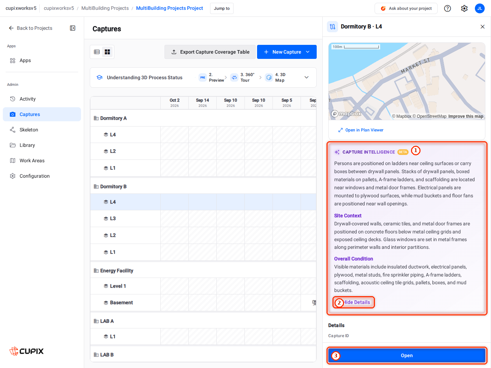
Task: Click the Sep 14 2026 column header
Action: (203, 103)
